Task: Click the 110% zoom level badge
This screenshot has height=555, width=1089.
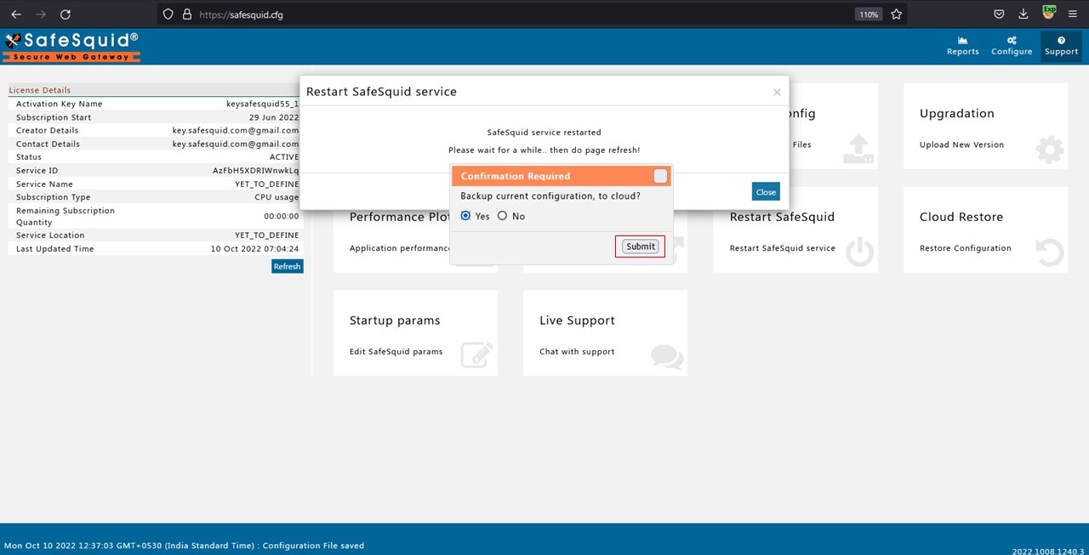Action: 869,14
